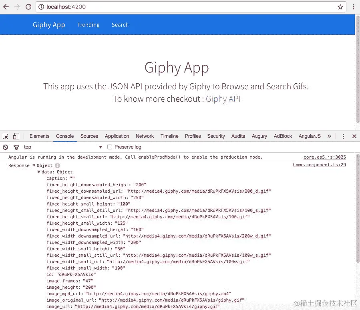Select the fixed_height_small_still_url row
This screenshot has width=360, height=310.
(159, 210)
